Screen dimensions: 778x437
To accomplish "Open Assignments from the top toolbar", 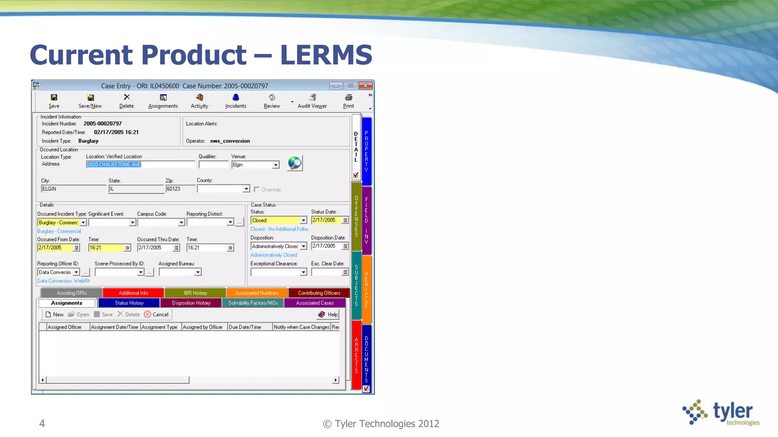I will [163, 98].
